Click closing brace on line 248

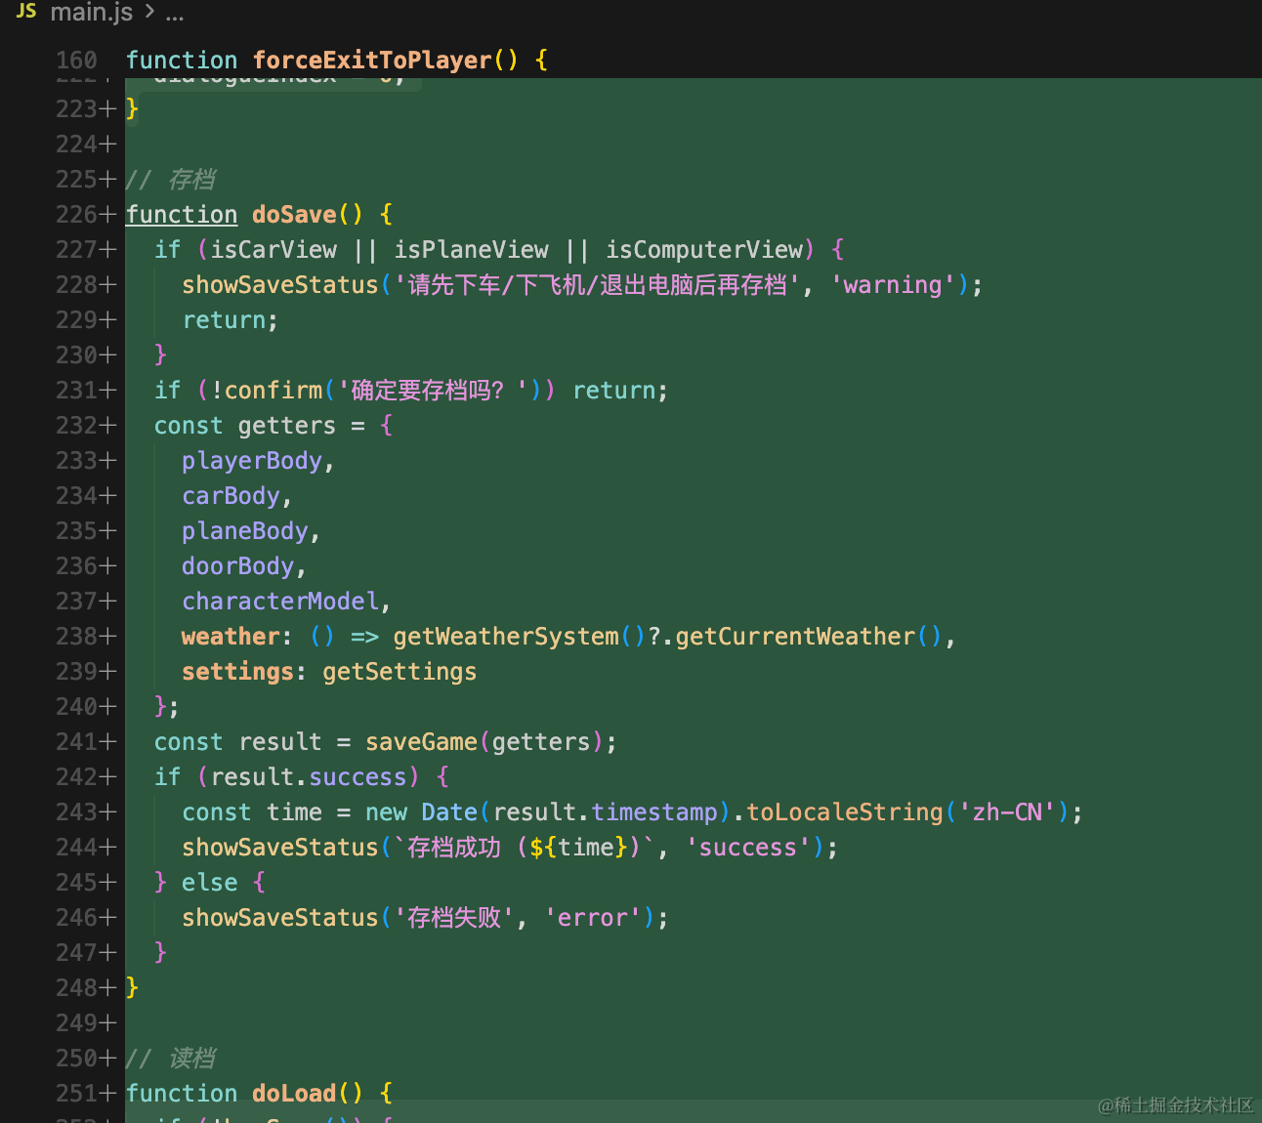[133, 987]
